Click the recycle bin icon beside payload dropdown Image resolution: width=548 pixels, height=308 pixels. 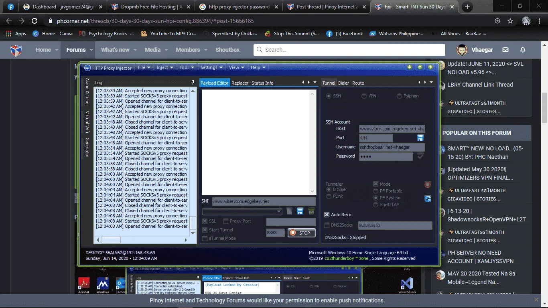click(311, 211)
